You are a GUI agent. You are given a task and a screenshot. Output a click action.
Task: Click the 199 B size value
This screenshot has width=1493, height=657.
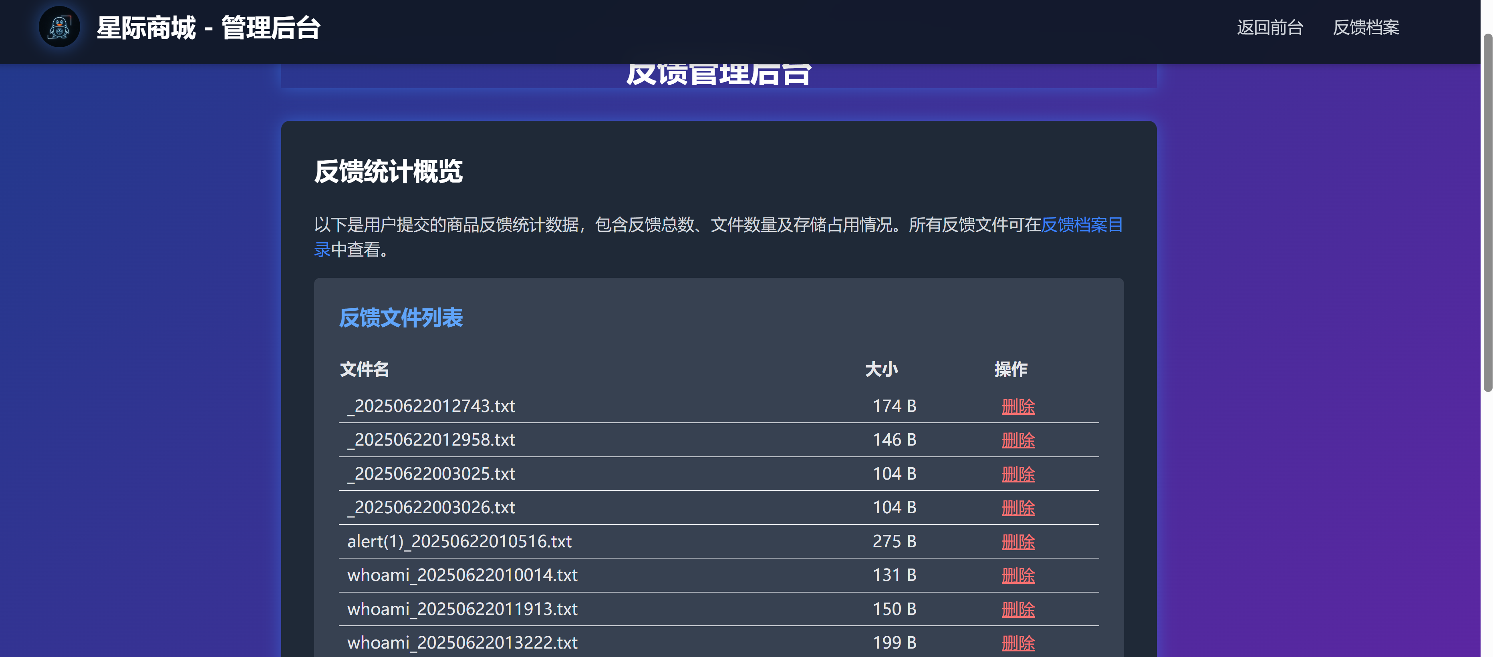coord(894,643)
